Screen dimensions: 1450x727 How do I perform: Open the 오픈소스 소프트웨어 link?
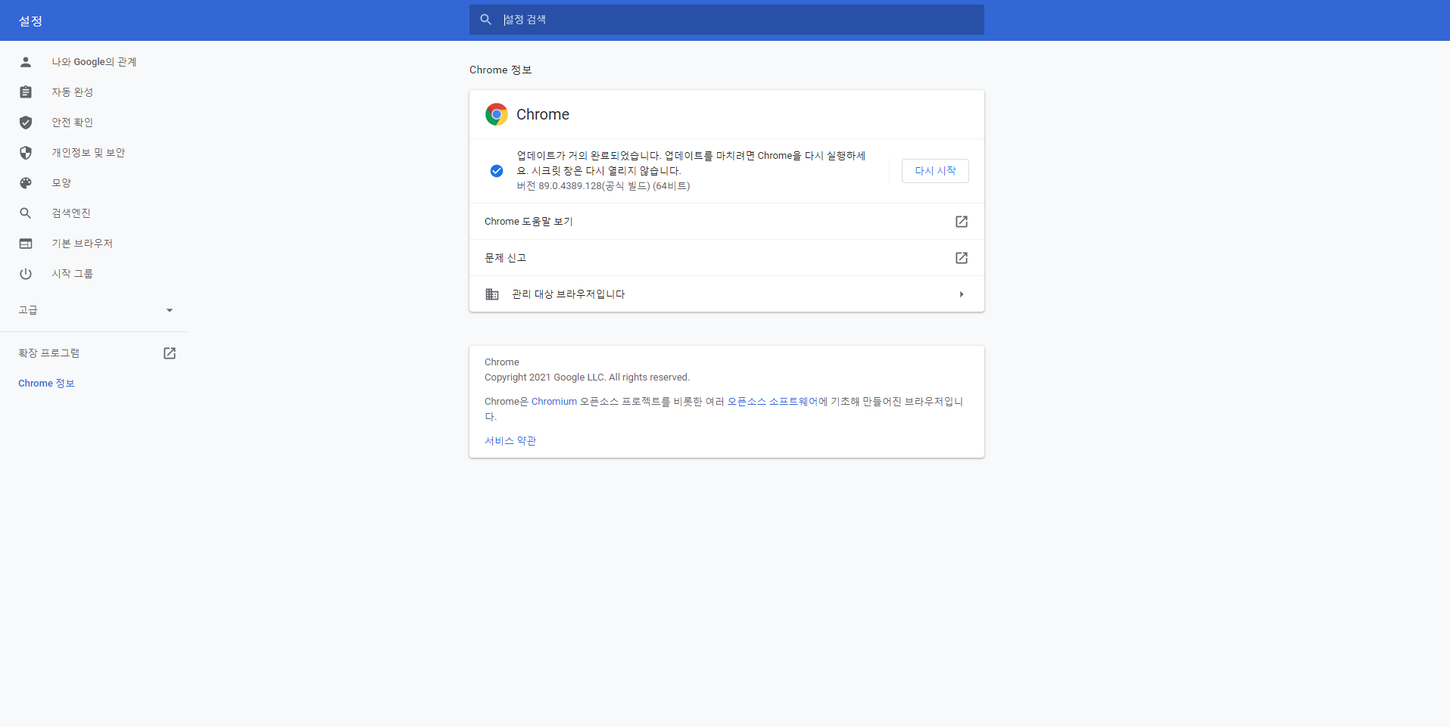(x=772, y=402)
